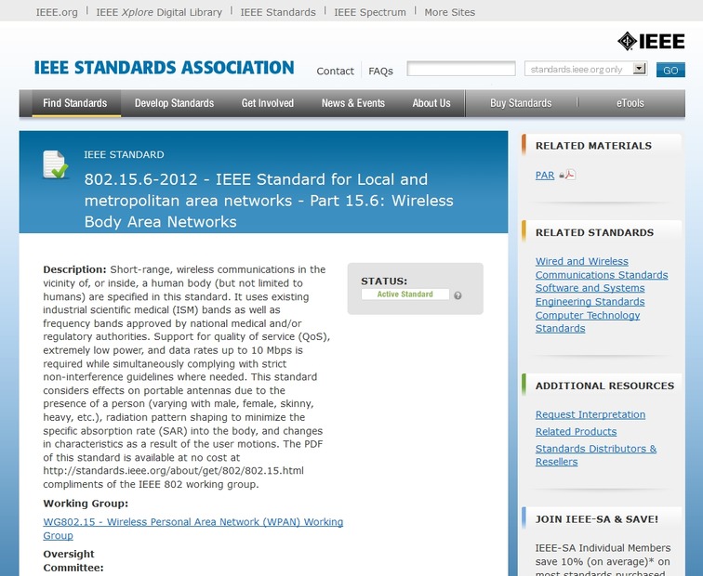703x576 pixels.
Task: Click the Join IEEE-SA & Save heading
Action: (597, 519)
